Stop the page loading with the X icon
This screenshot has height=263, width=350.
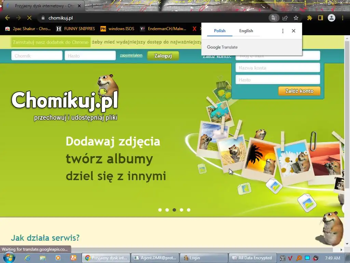click(29, 18)
